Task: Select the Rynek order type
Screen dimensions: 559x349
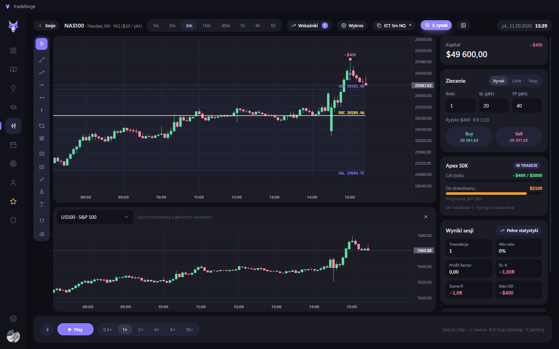Action: pyautogui.click(x=499, y=81)
